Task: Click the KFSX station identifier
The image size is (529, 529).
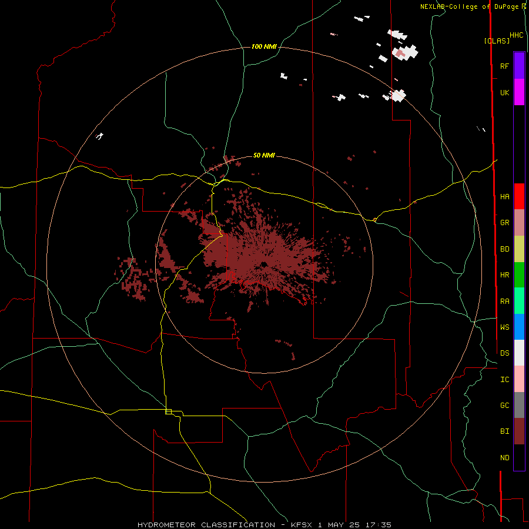Action: (x=302, y=525)
